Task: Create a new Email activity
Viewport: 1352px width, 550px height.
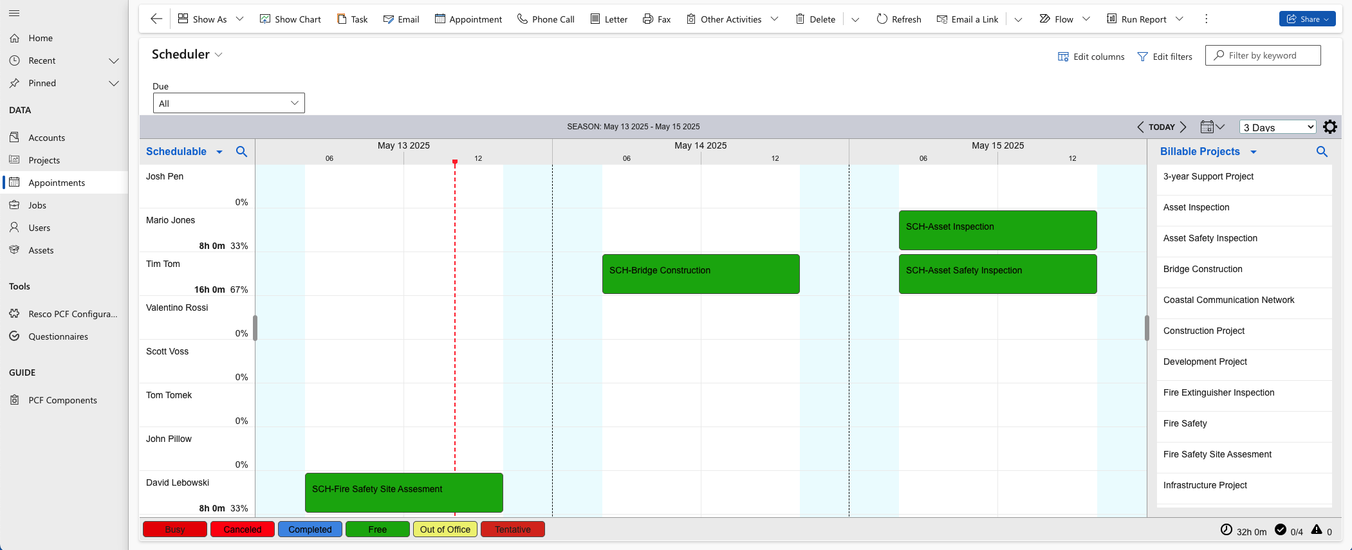Action: pos(401,19)
